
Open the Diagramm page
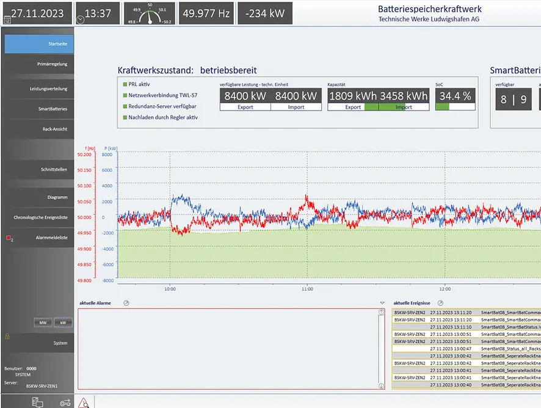pos(39,197)
